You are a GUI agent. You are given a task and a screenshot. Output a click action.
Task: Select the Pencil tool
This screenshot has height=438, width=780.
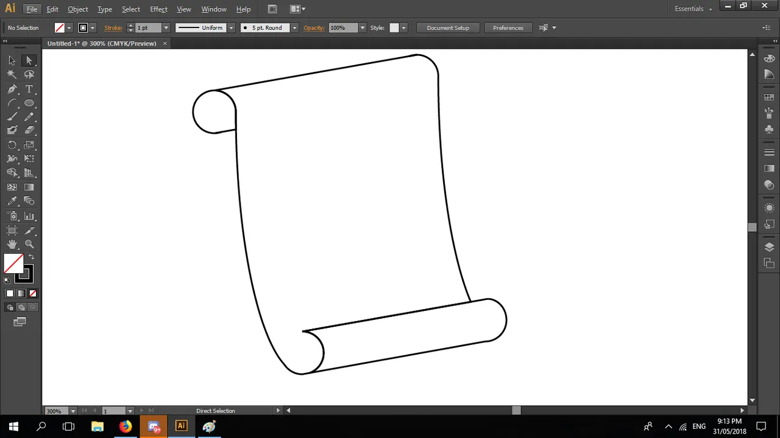(x=29, y=117)
